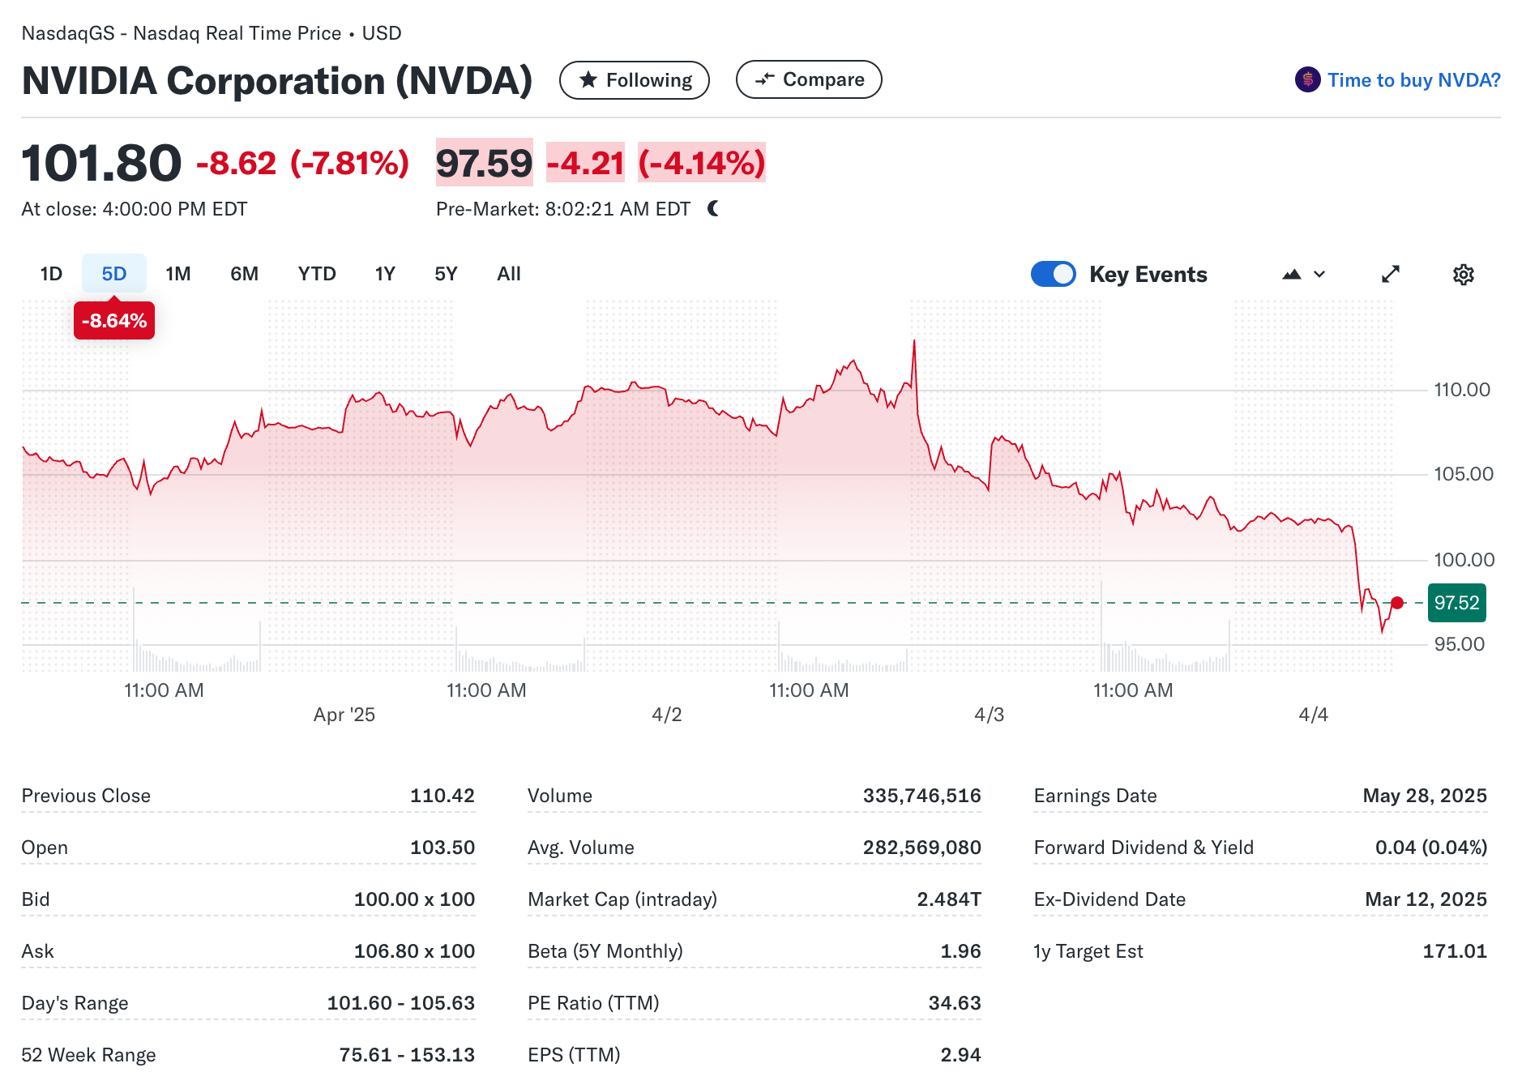Click the NVIDIA Corporation (NVDA) heading
Image resolution: width=1522 pixels, height=1089 pixels.
coord(277,81)
